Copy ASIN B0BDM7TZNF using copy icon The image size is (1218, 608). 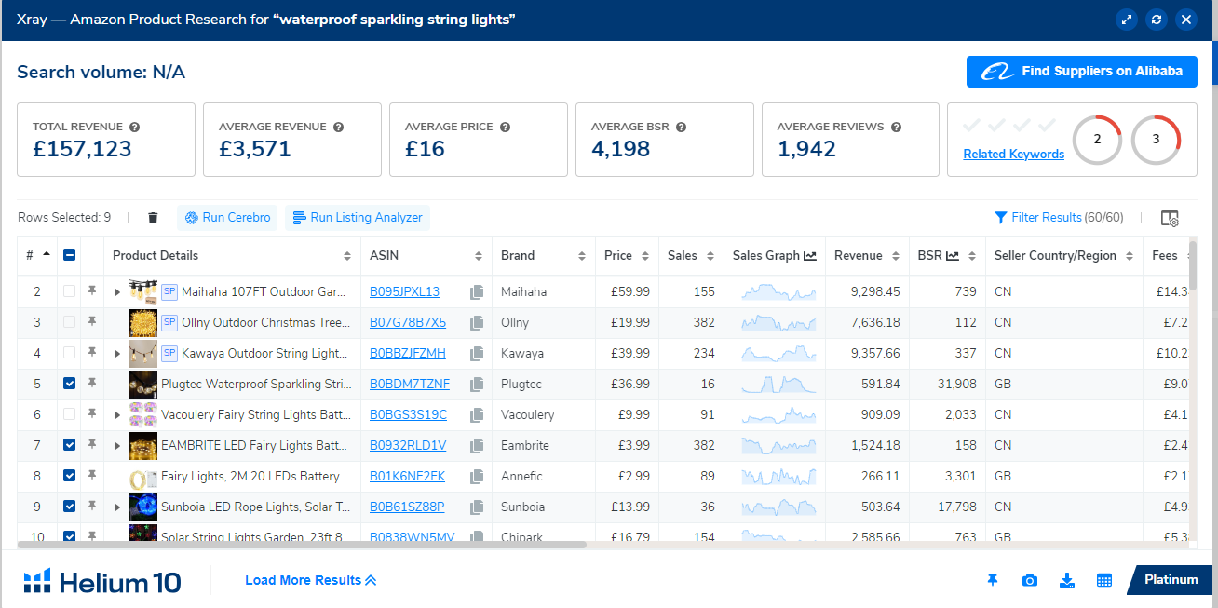[477, 385]
